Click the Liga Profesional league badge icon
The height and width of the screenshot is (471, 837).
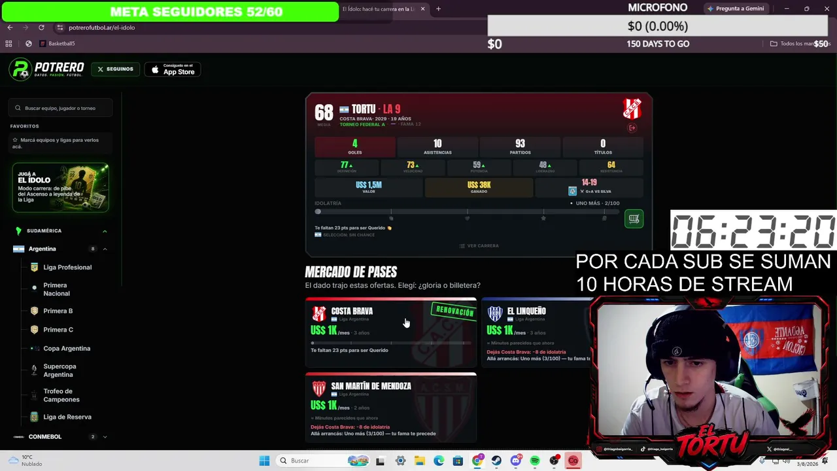34,267
